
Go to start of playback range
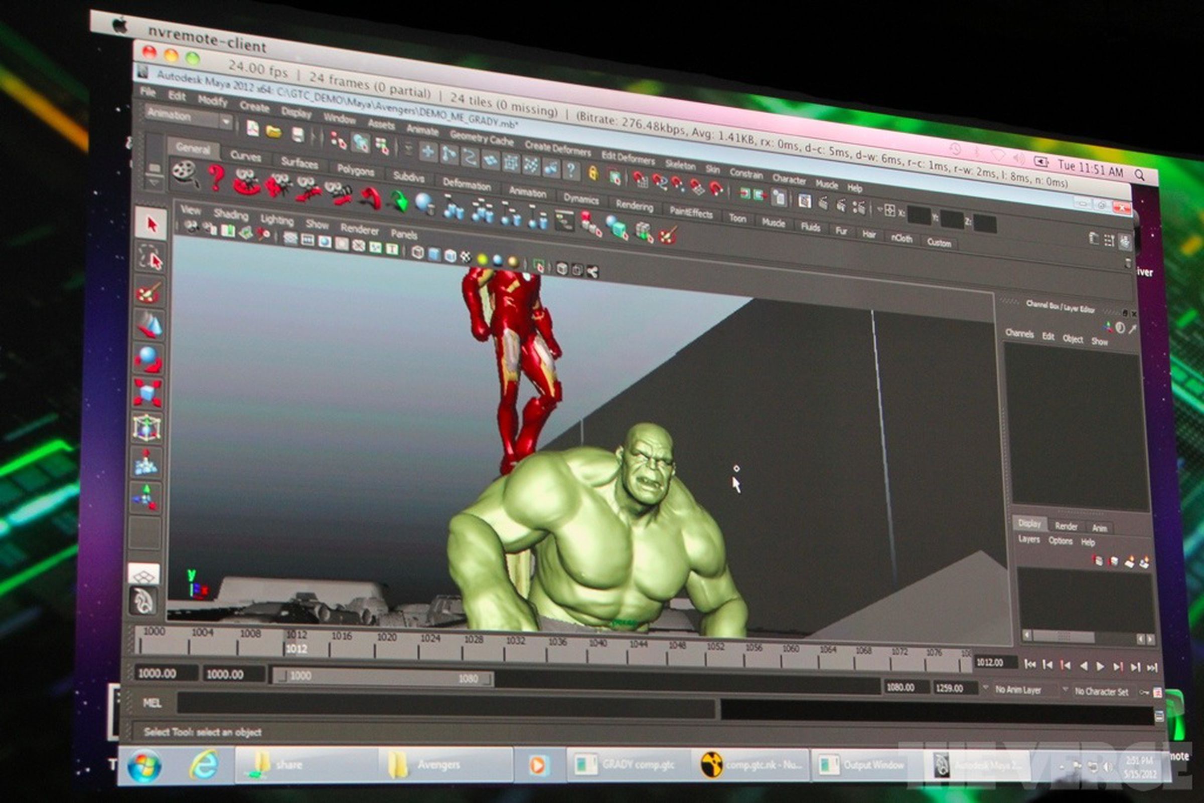tap(1029, 665)
